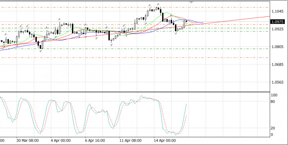The height and width of the screenshot is (145, 288).
Task: Click the chart shift triangle at top edge
Action: point(192,2)
